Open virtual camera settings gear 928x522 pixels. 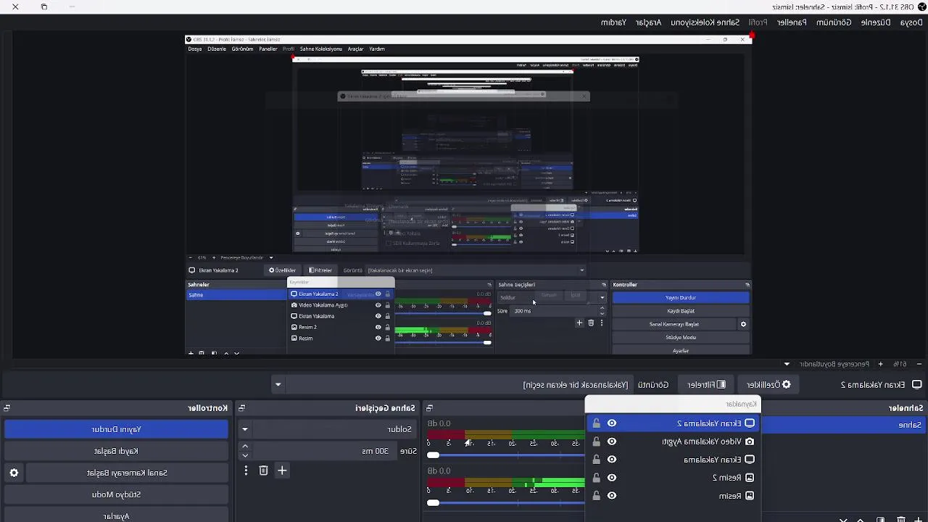14,473
